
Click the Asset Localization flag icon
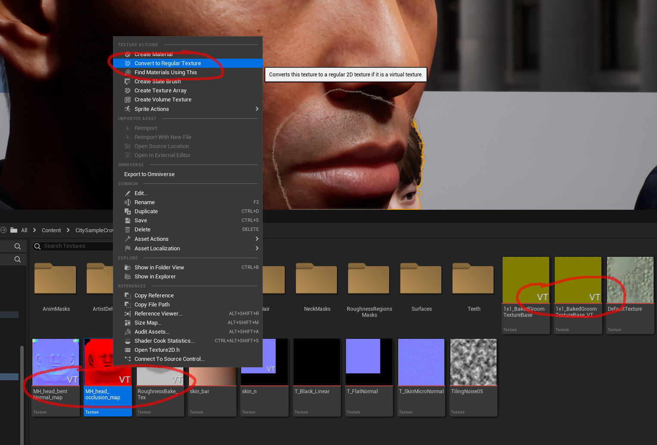(128, 249)
